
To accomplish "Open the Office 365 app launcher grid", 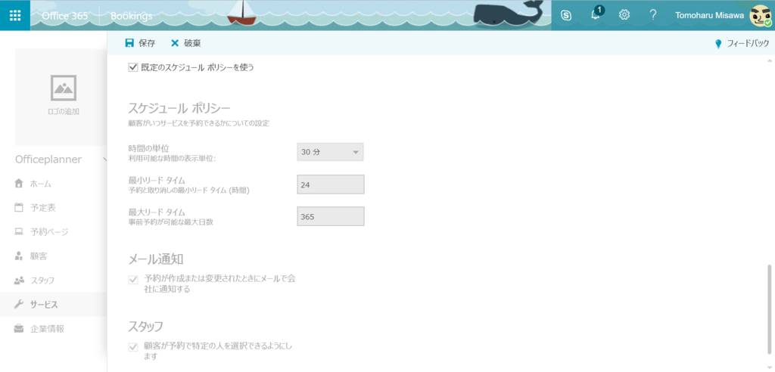I will 15,15.
